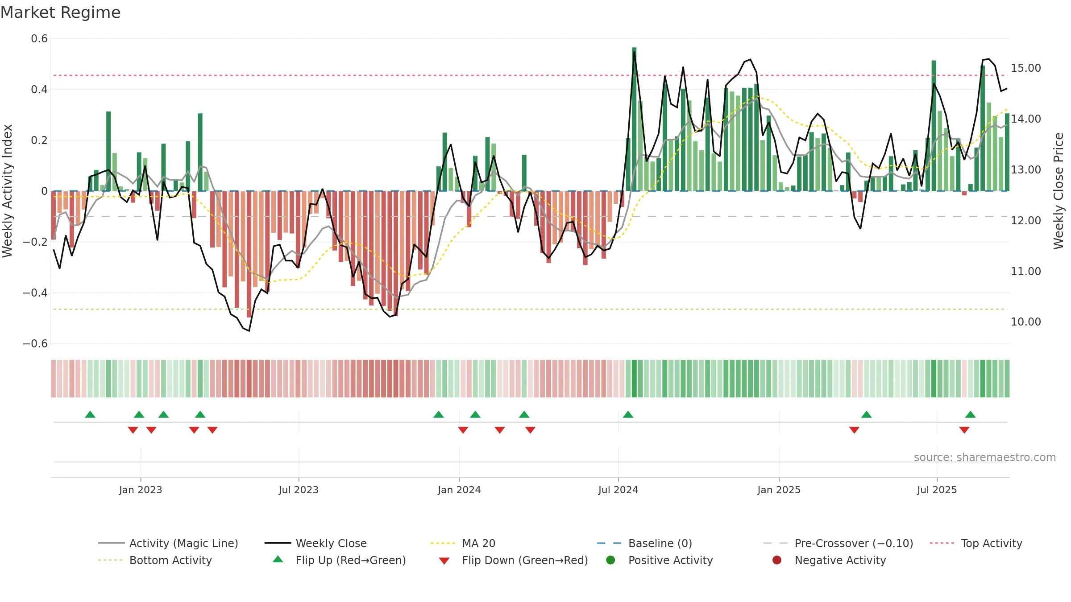Select the flip-down marker right after Jan 2024

point(463,430)
